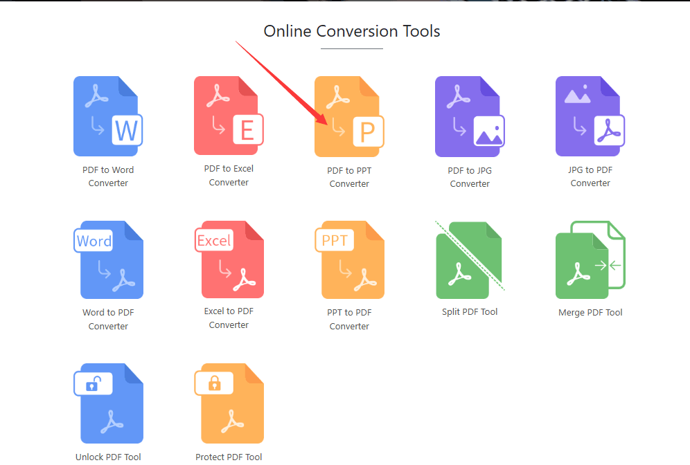Choose the blue Word to PDF icon
690x465 pixels.
point(108,259)
